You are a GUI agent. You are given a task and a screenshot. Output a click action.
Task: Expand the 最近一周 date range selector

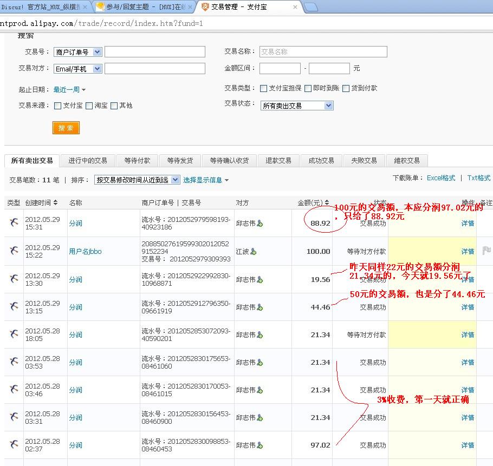(69, 90)
